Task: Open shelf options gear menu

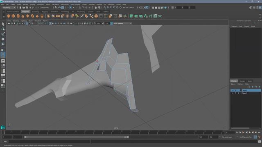Action: [x=4, y=16]
